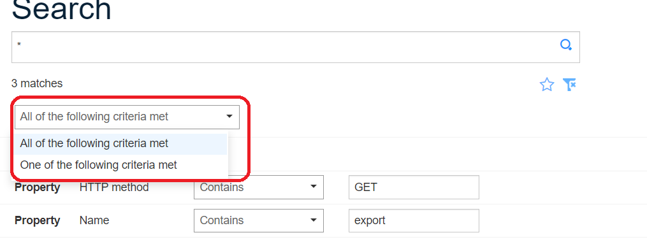Viewport: 647px width, 242px height.
Task: Click the HTTP method property label
Action: pyautogui.click(x=114, y=187)
